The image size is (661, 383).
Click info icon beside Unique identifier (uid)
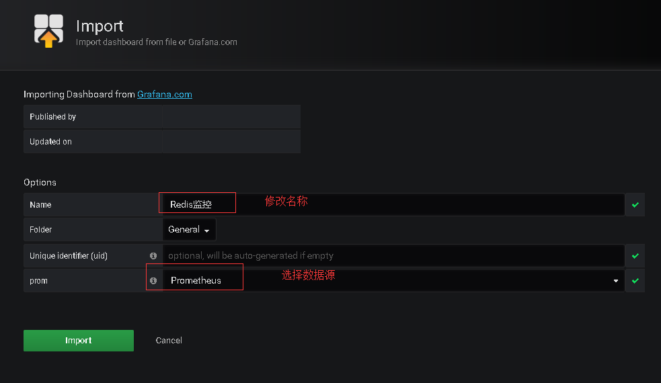(153, 255)
